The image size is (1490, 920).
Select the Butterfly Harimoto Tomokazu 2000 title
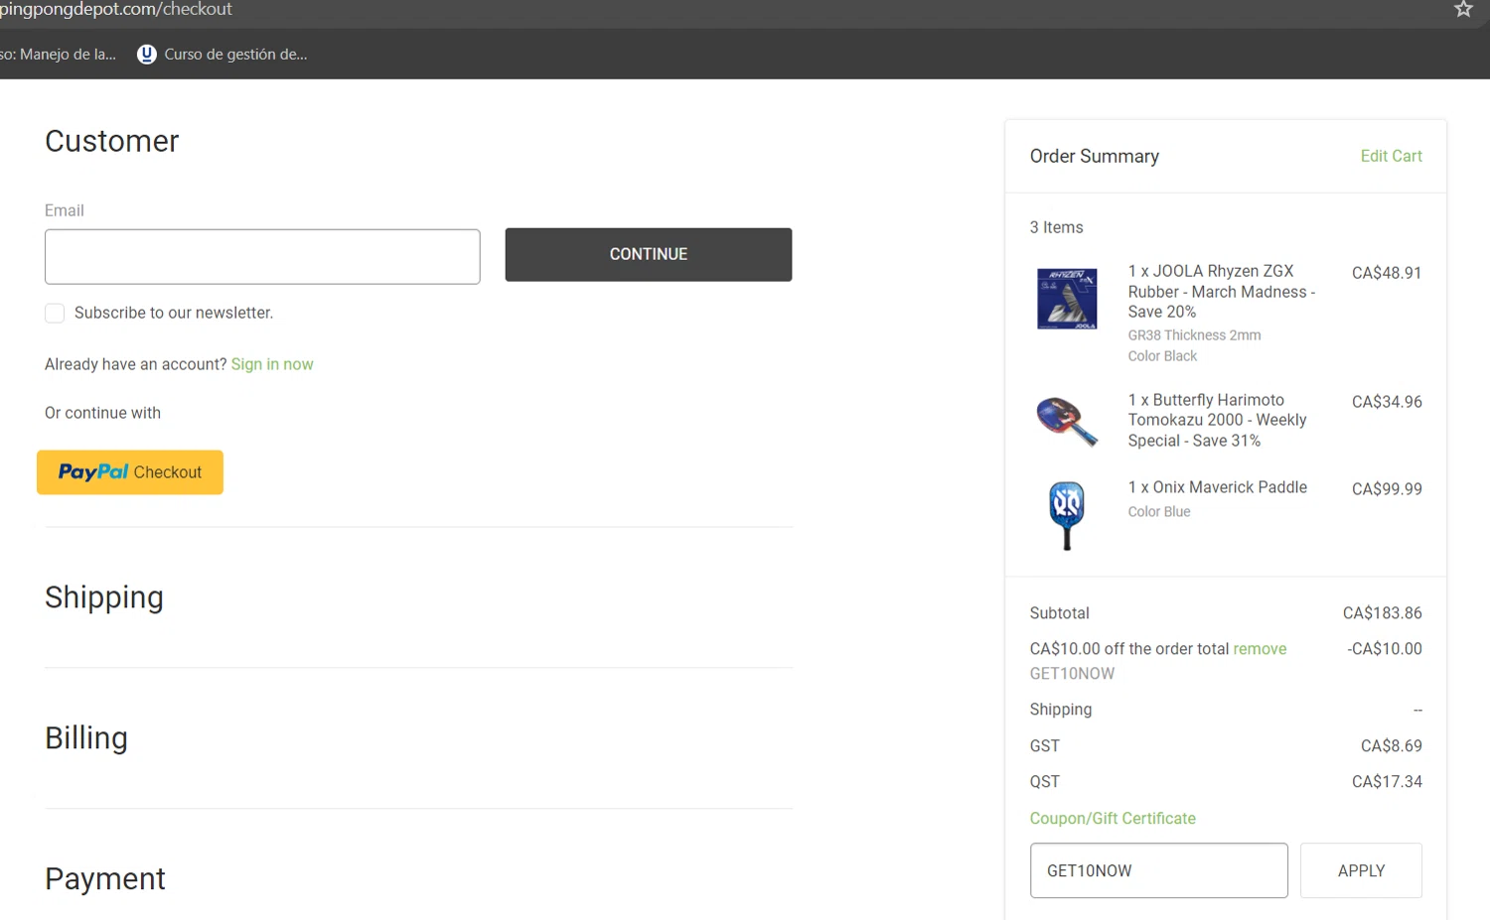pyautogui.click(x=1217, y=421)
